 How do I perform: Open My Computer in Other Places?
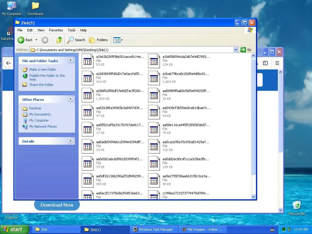click(39, 120)
